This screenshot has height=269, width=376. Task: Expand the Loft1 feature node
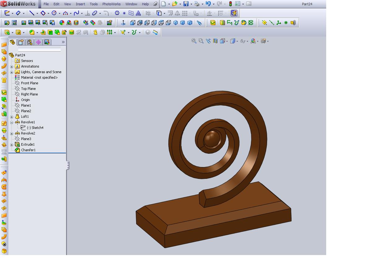point(12,117)
